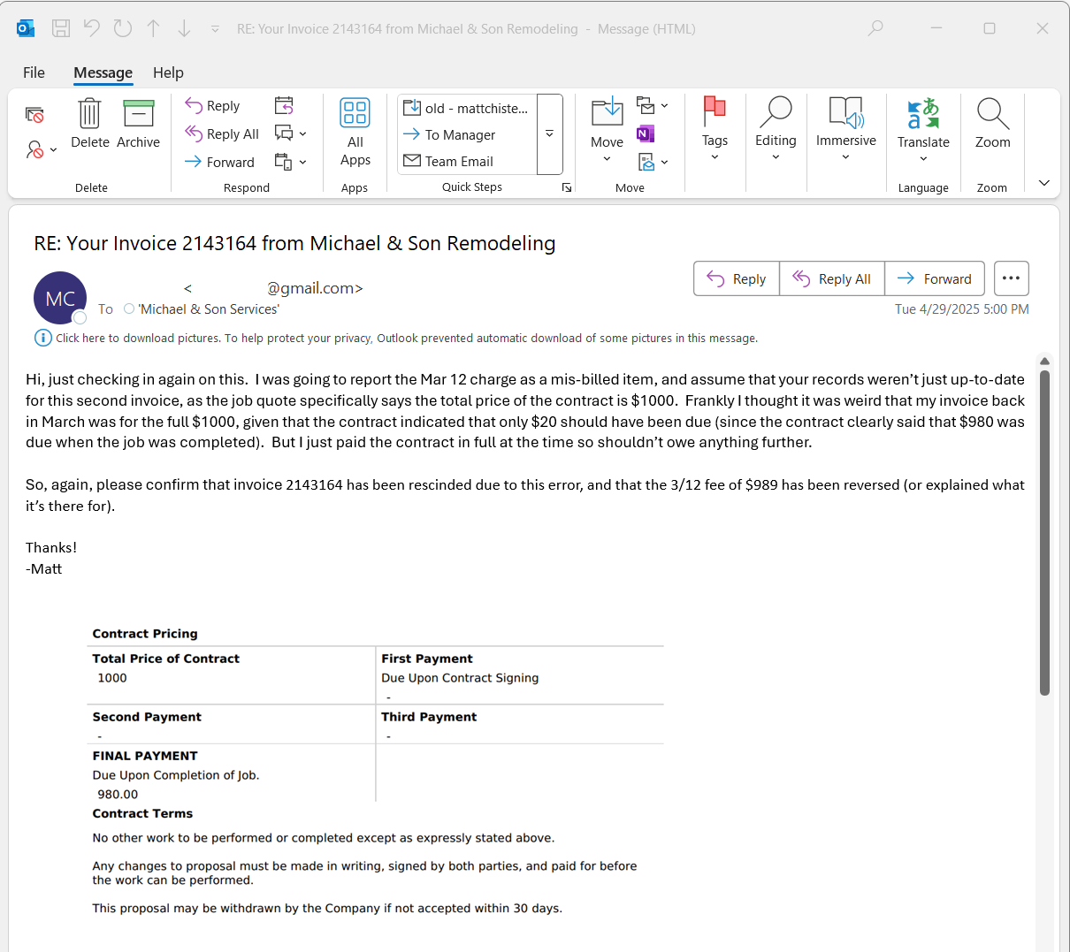Send message to OneNote
Image resolution: width=1070 pixels, height=952 pixels.
click(645, 133)
